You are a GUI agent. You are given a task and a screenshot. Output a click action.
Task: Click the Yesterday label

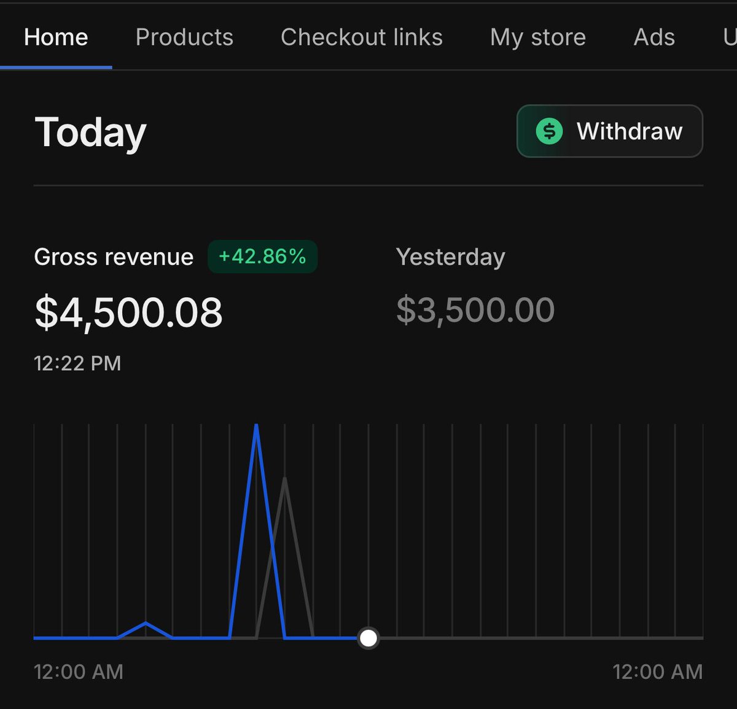451,257
